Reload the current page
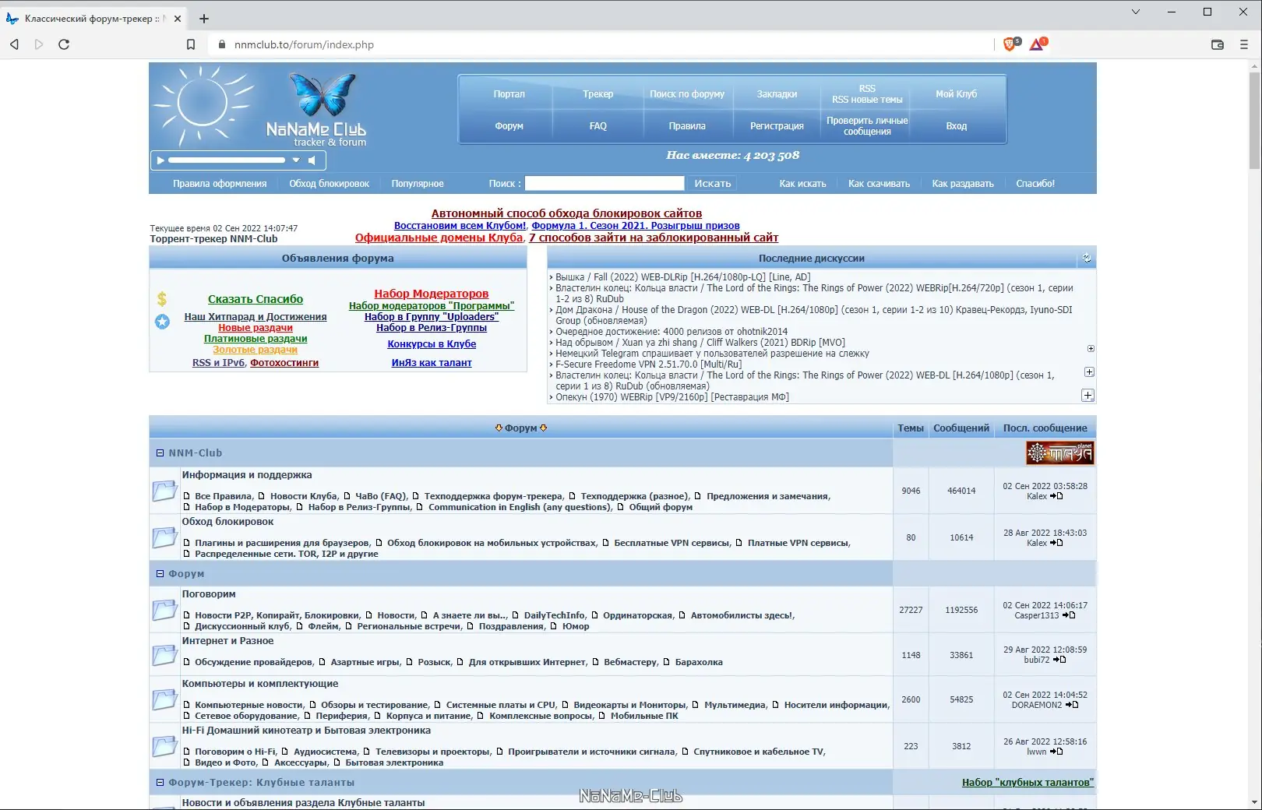This screenshot has height=810, width=1262. [x=64, y=44]
